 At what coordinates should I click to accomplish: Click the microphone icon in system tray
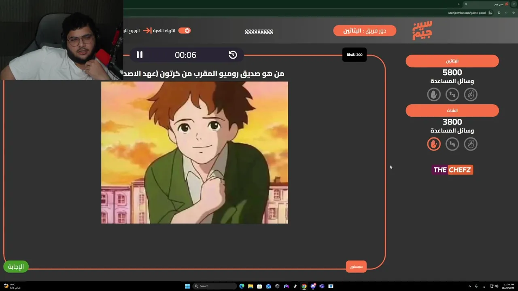[x=476, y=286]
